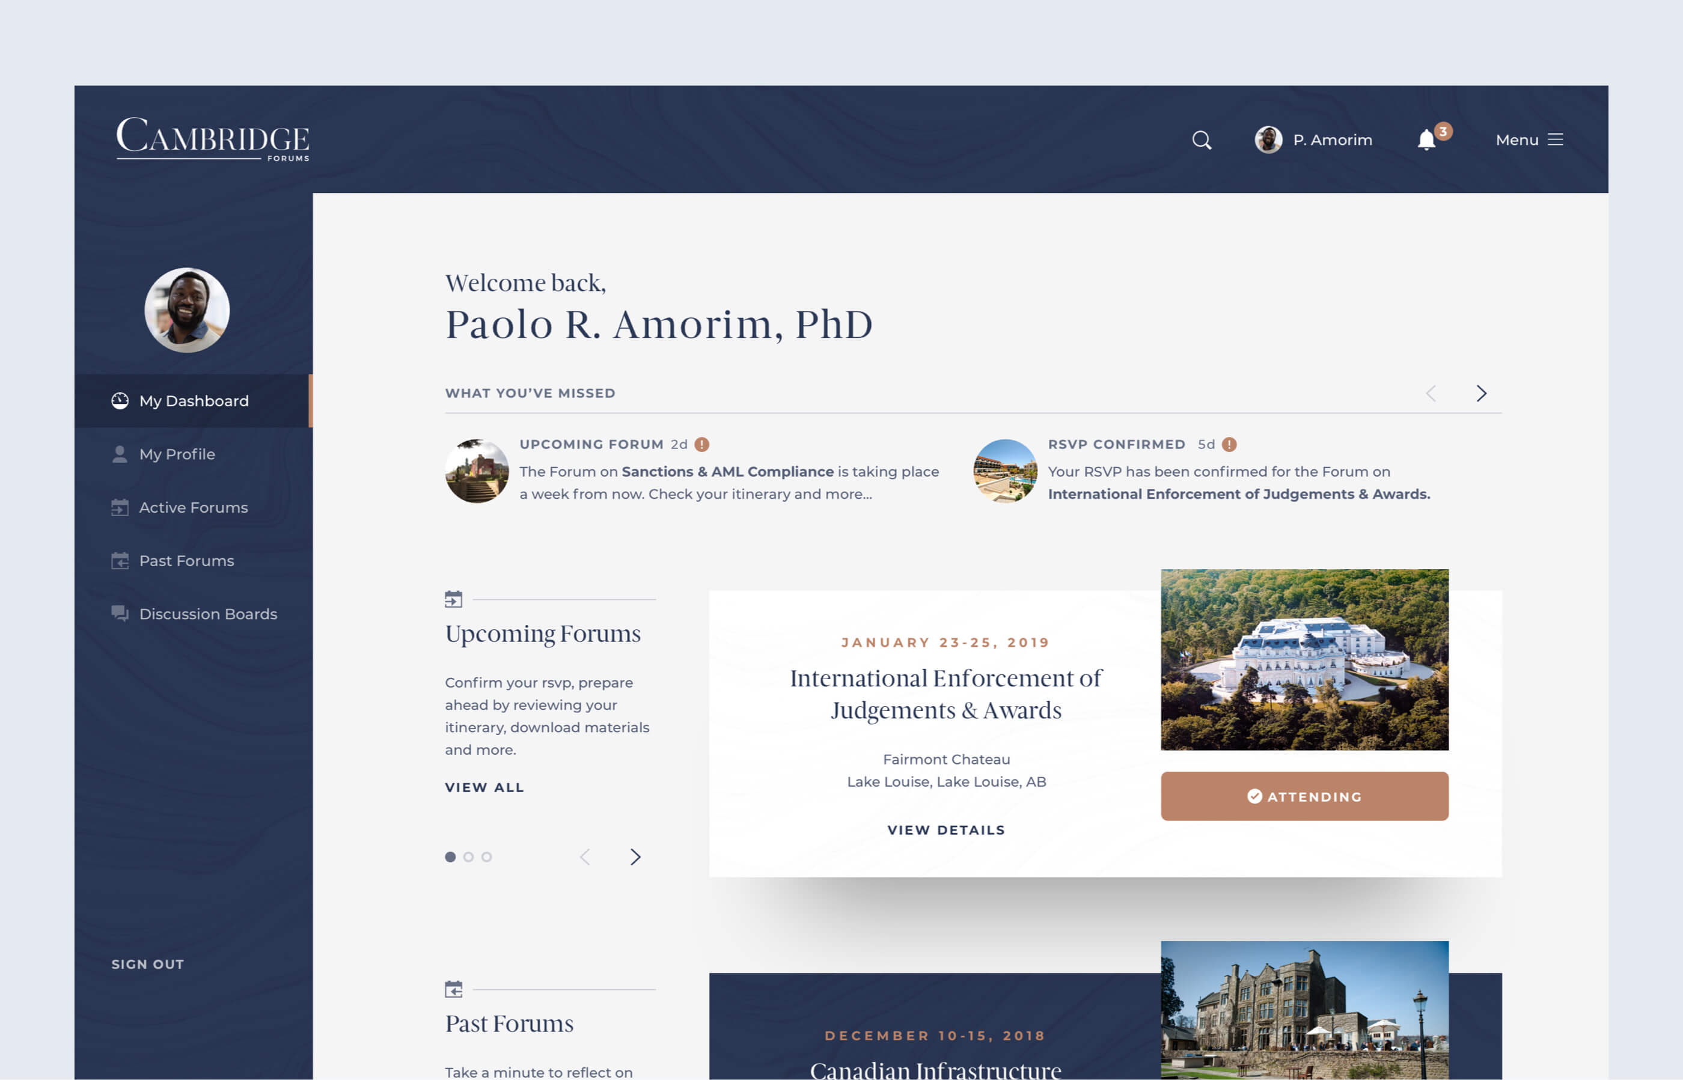Viewport: 1683px width, 1080px height.
Task: Click the Discussion Boards chat icon
Action: 120,614
